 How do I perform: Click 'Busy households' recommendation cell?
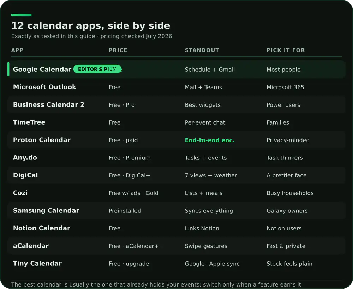290,193
